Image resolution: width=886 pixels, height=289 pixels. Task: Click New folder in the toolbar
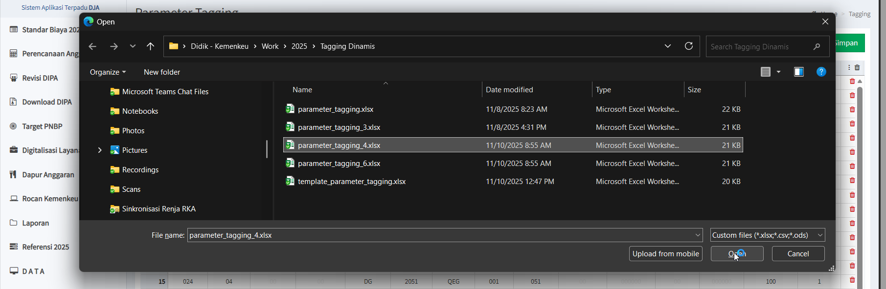162,72
